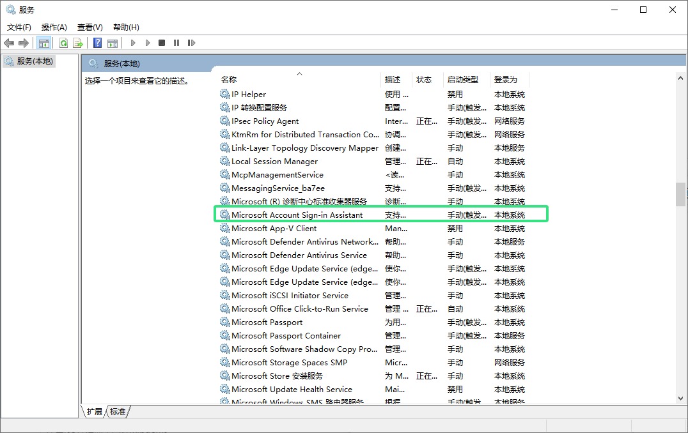This screenshot has width=688, height=433.
Task: Click the scrollbar up arrow
Action: click(680, 78)
